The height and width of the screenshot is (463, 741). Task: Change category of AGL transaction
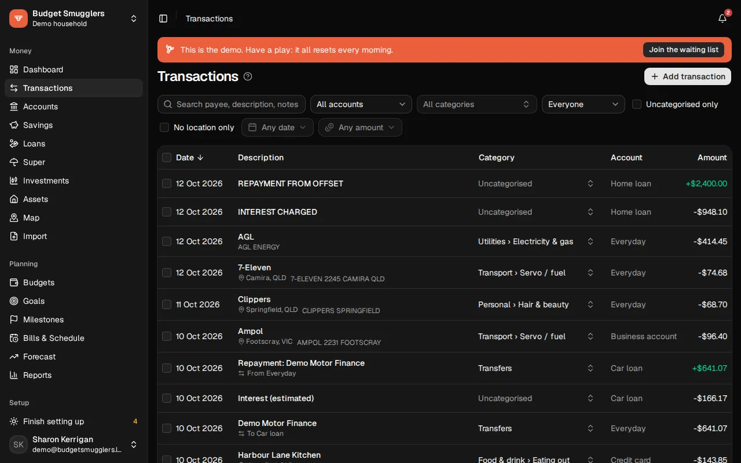click(x=536, y=241)
